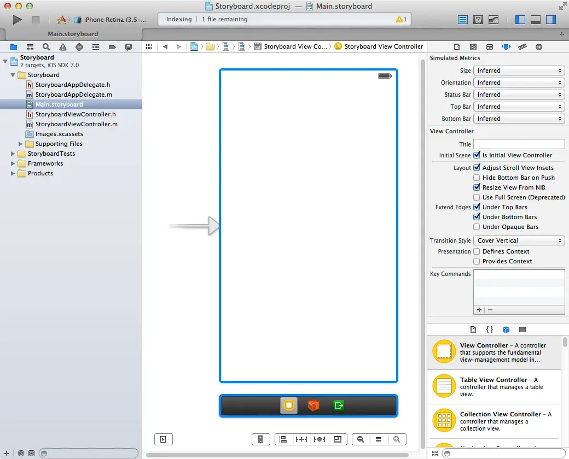Image resolution: width=569 pixels, height=459 pixels.
Task: Click the warning indicator in activity bar
Action: point(401,19)
